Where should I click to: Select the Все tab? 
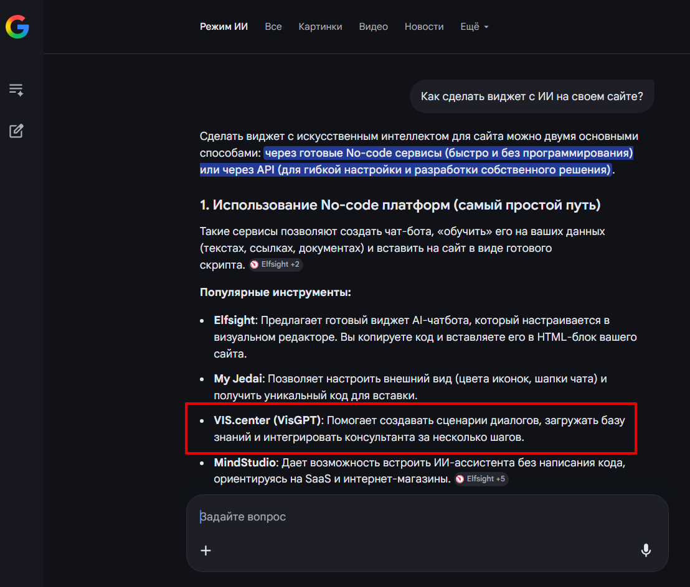coord(273,27)
